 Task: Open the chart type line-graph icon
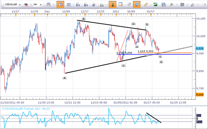pyautogui.click(x=48, y=5)
